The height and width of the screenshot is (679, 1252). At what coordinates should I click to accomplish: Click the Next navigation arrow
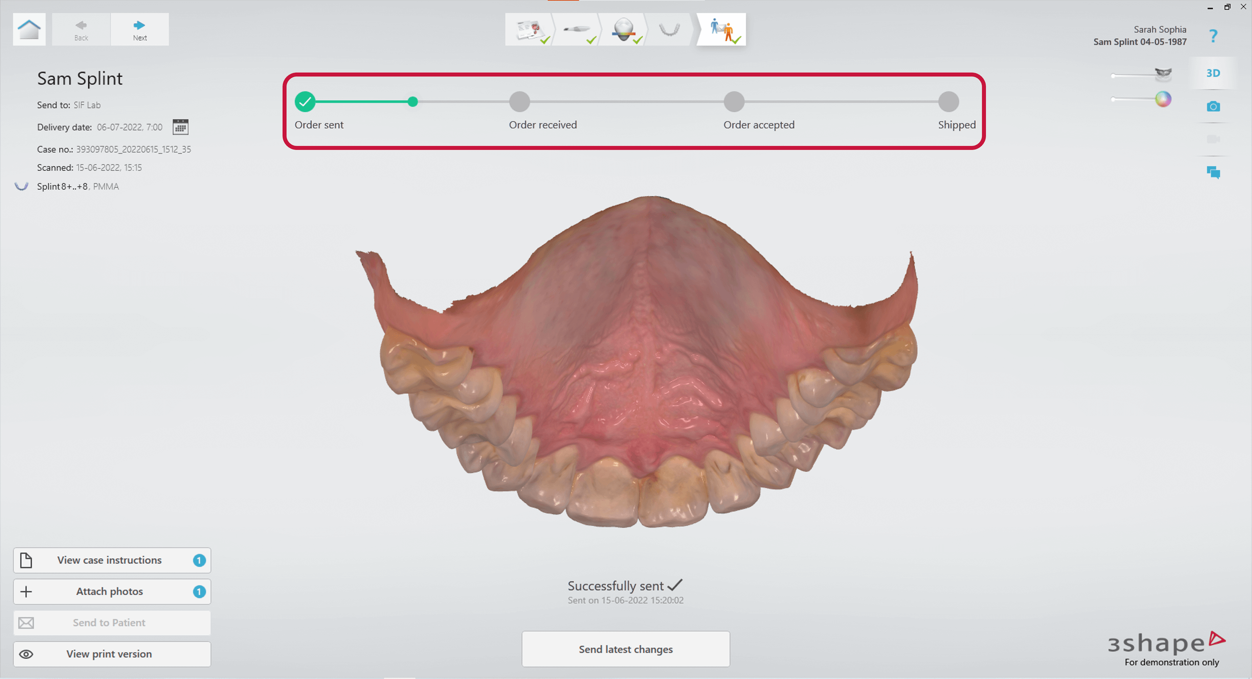[x=139, y=29]
